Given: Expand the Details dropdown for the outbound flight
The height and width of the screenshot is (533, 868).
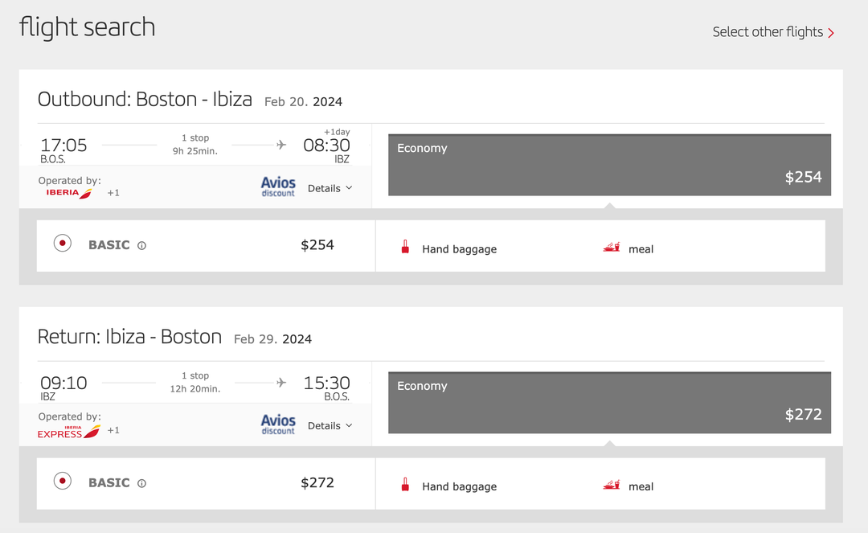Looking at the screenshot, I should coord(330,187).
